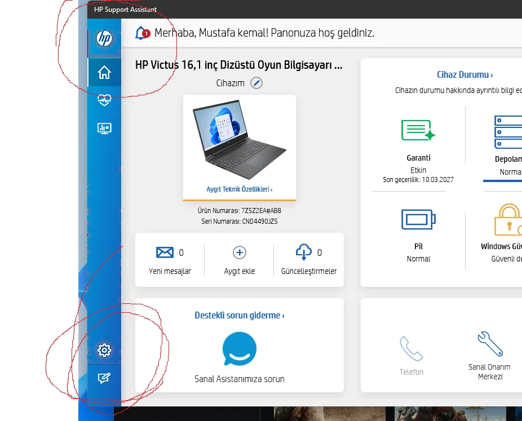The height and width of the screenshot is (421, 522).
Task: Open Destekli sorun giderme link
Action: pyautogui.click(x=240, y=315)
